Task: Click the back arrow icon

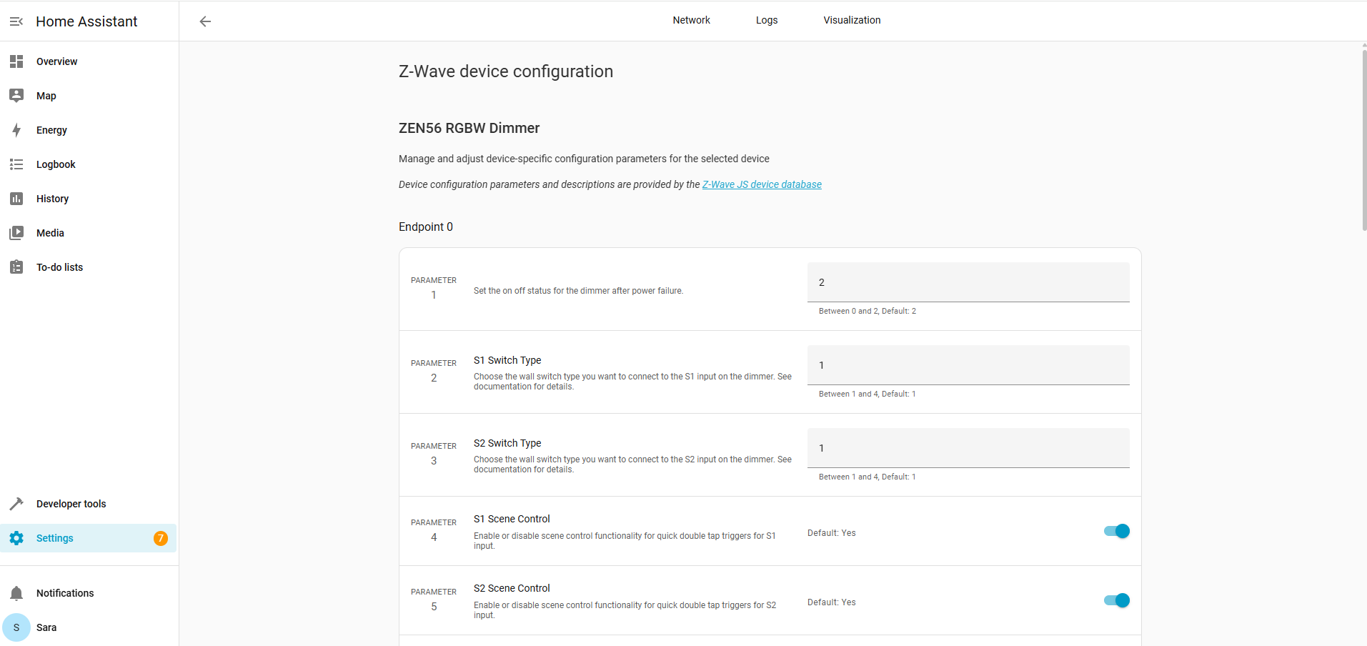Action: (205, 21)
